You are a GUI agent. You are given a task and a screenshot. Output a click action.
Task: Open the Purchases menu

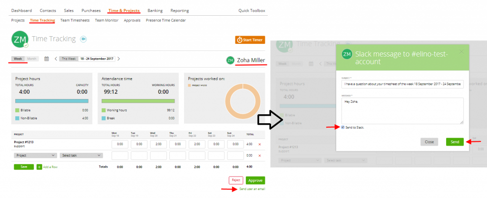[x=91, y=10]
